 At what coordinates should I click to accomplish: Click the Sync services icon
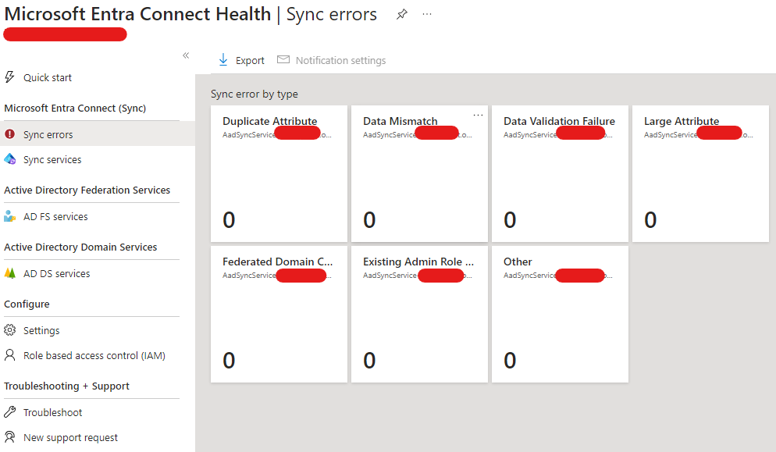(x=9, y=159)
